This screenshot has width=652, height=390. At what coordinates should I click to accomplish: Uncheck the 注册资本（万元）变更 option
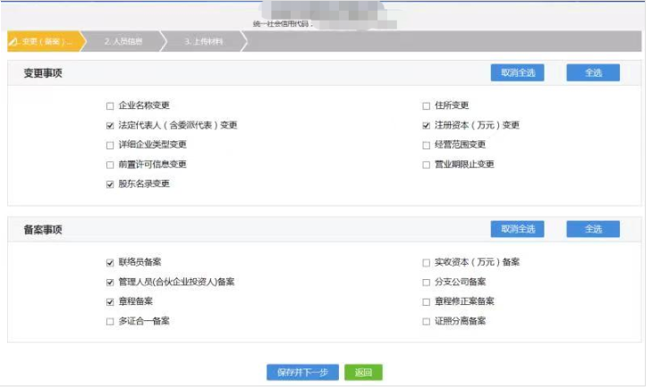point(427,125)
